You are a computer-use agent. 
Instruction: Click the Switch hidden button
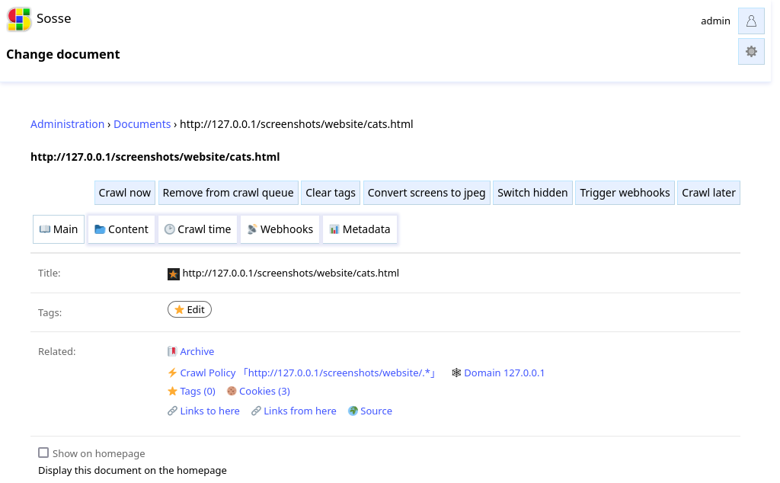[x=532, y=193]
